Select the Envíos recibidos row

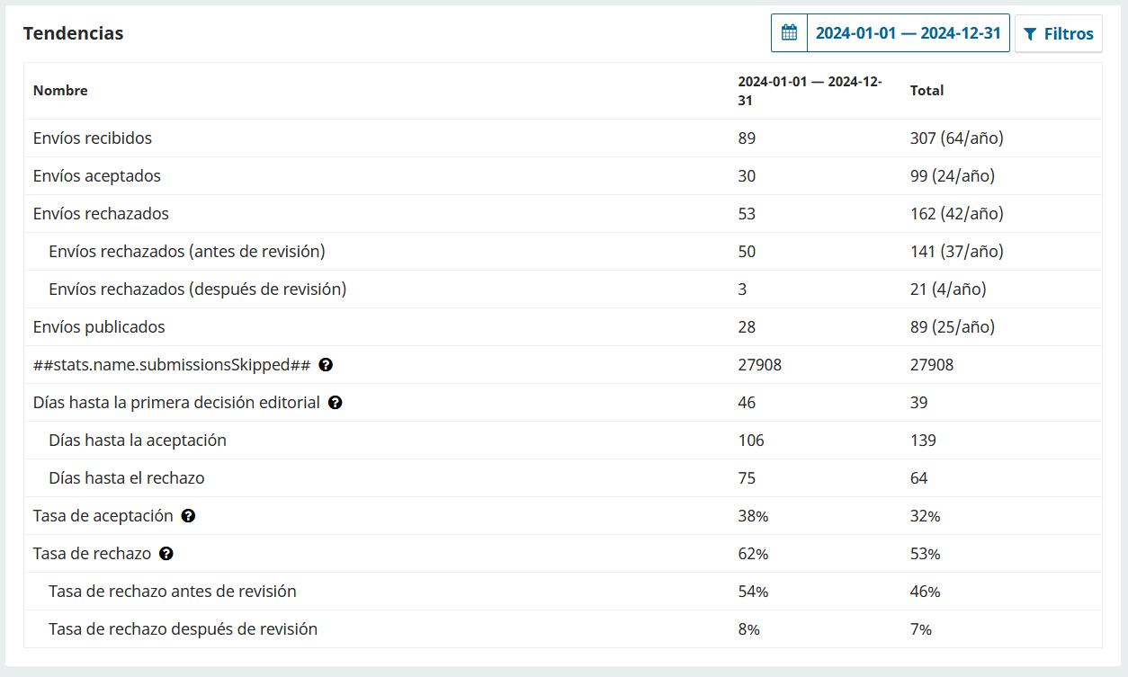(563, 138)
